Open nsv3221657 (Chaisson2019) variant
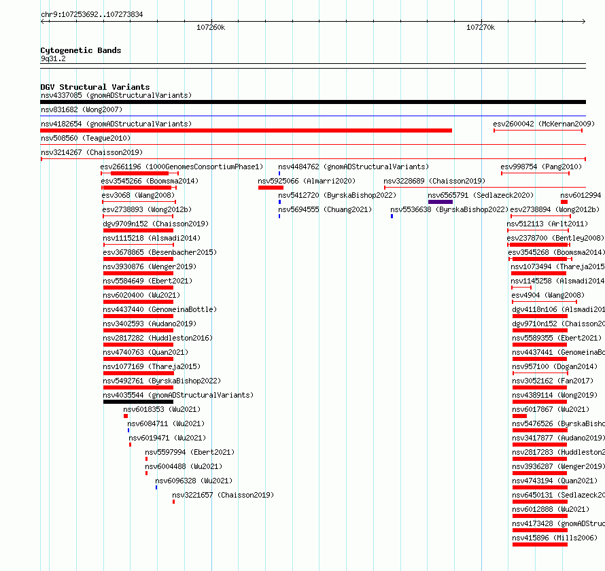Image resolution: width=605 pixels, height=571 pixels. pos(223,495)
